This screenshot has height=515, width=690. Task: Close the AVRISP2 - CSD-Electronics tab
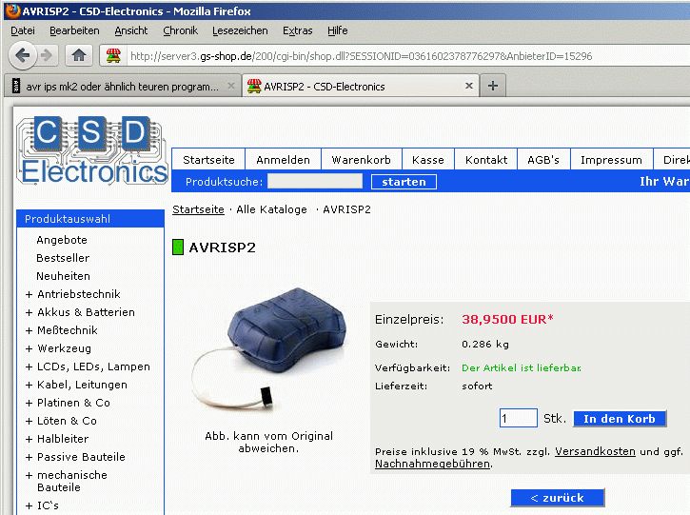(x=469, y=86)
